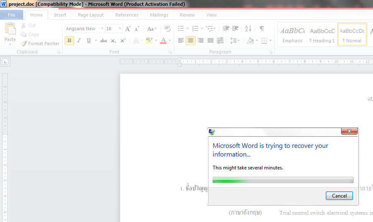Open the Highlight Color dropdown arrow

tap(156, 41)
